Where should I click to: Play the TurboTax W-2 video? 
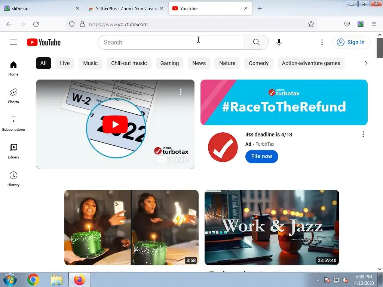(x=115, y=124)
